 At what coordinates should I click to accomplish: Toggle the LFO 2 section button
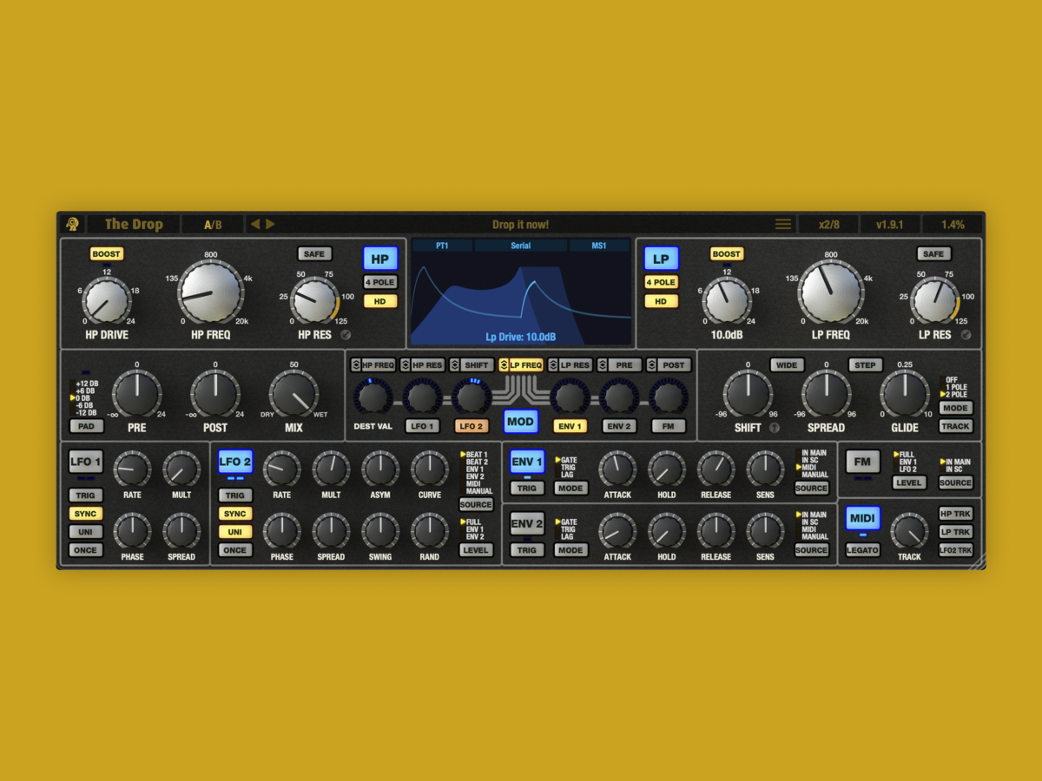point(235,462)
